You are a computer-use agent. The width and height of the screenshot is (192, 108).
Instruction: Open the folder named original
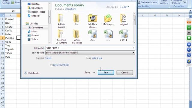124,20
